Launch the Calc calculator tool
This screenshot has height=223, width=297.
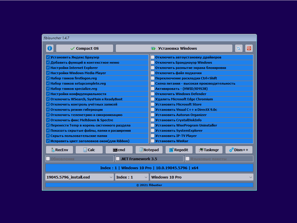click(89, 150)
